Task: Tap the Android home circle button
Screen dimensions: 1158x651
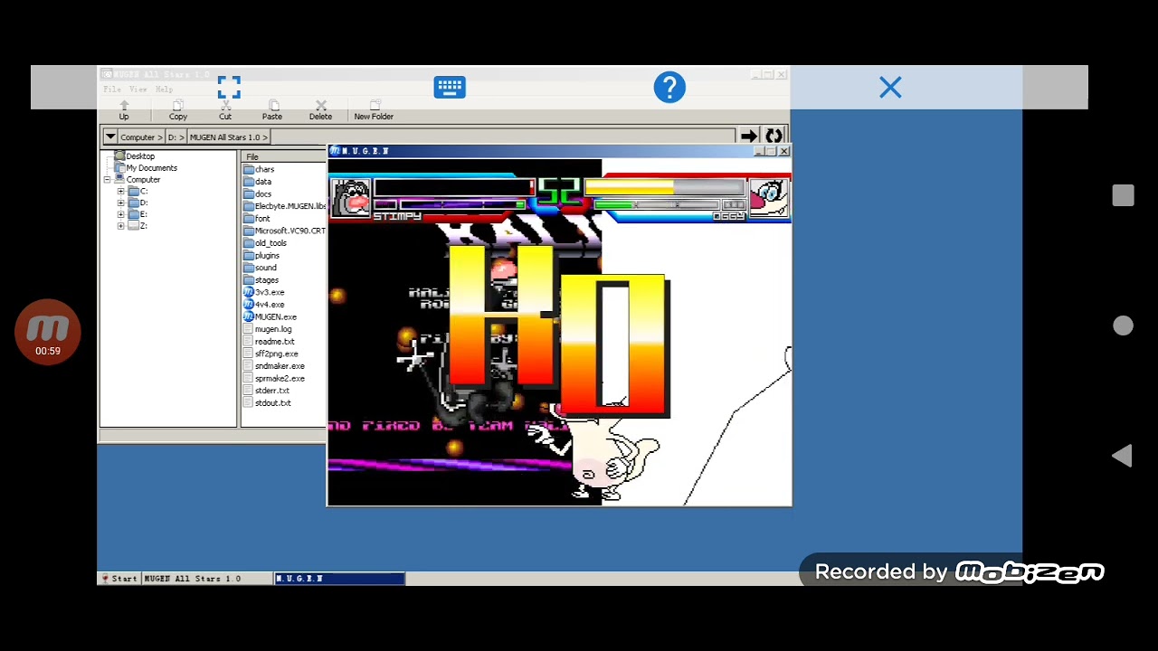Action: tap(1123, 325)
